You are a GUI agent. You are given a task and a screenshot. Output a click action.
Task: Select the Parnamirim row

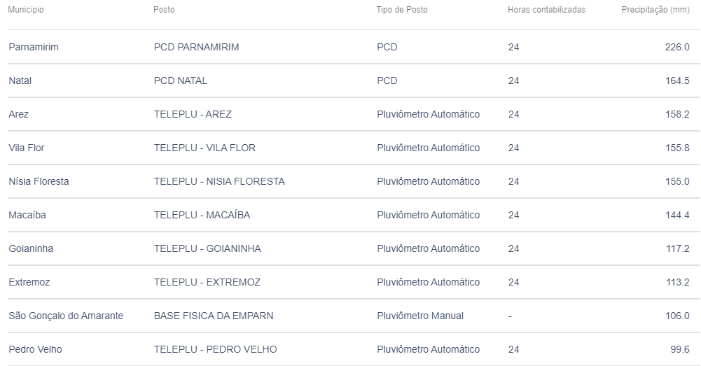click(x=354, y=47)
